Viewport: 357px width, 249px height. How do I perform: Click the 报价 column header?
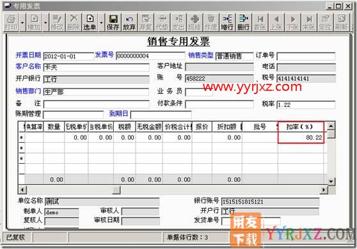point(202,127)
